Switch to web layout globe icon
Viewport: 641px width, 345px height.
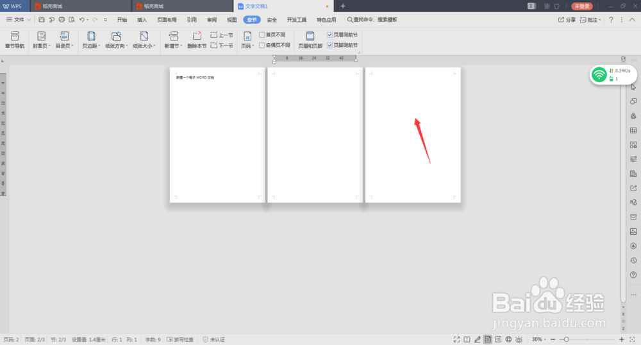pos(508,339)
